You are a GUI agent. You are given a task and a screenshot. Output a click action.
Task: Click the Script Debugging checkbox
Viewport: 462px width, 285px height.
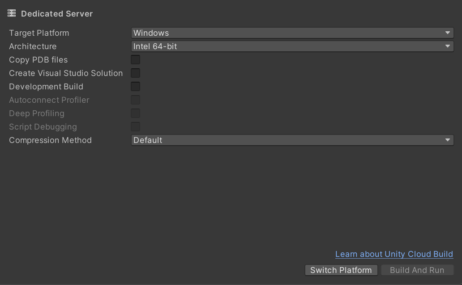pyautogui.click(x=136, y=127)
